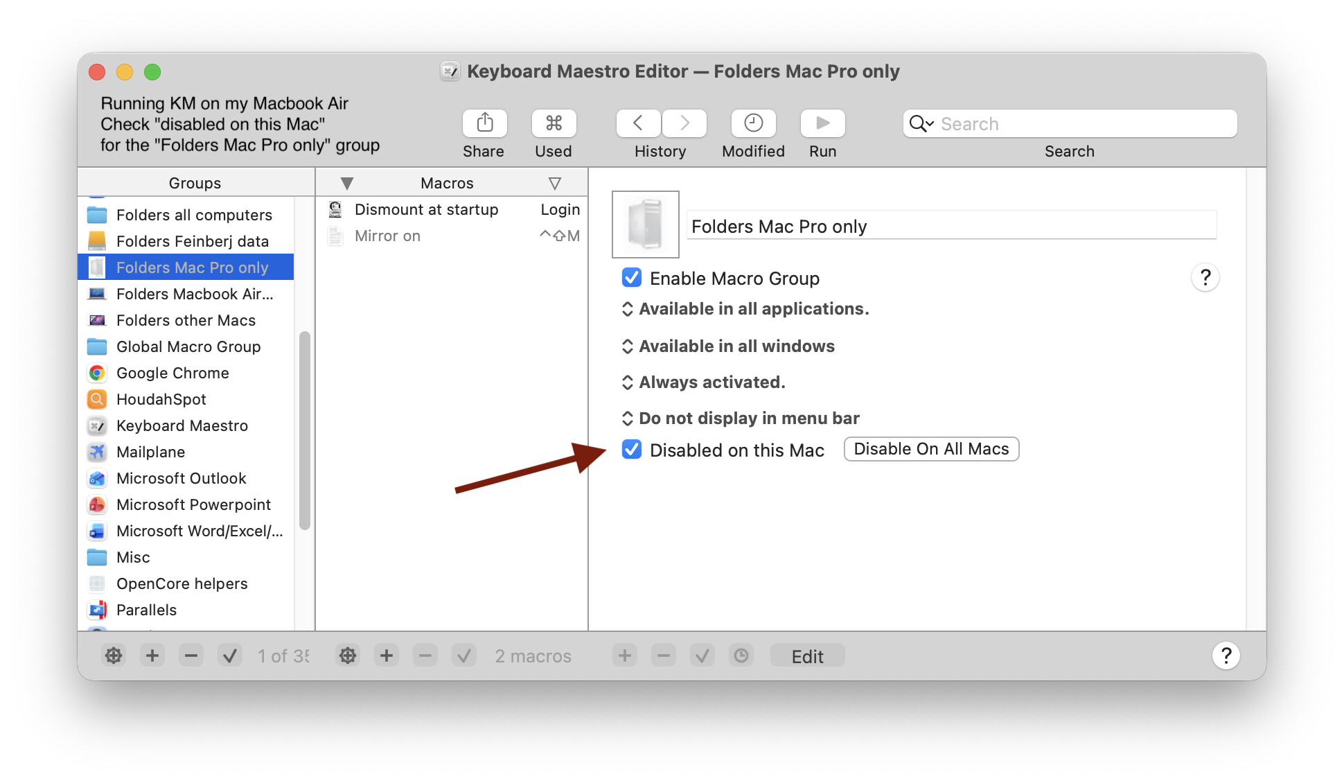Toggle enable checkmark for selected group
Screen dimensions: 1344x783
point(230,656)
